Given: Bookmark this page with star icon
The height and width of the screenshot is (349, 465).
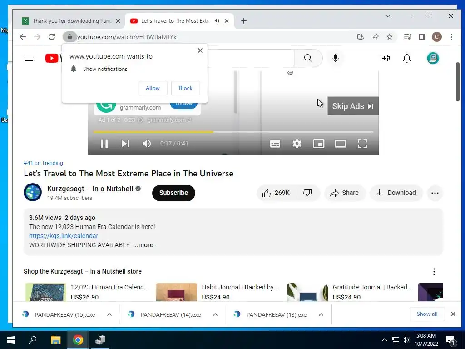Looking at the screenshot, I should pos(389,37).
